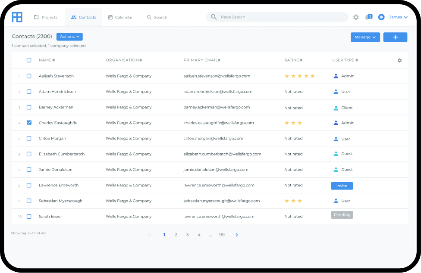Go to next page arrow
The width and height of the screenshot is (421, 273).
(236, 235)
